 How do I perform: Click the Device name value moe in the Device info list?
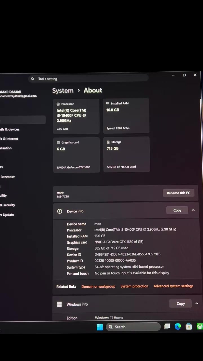pos(98,224)
